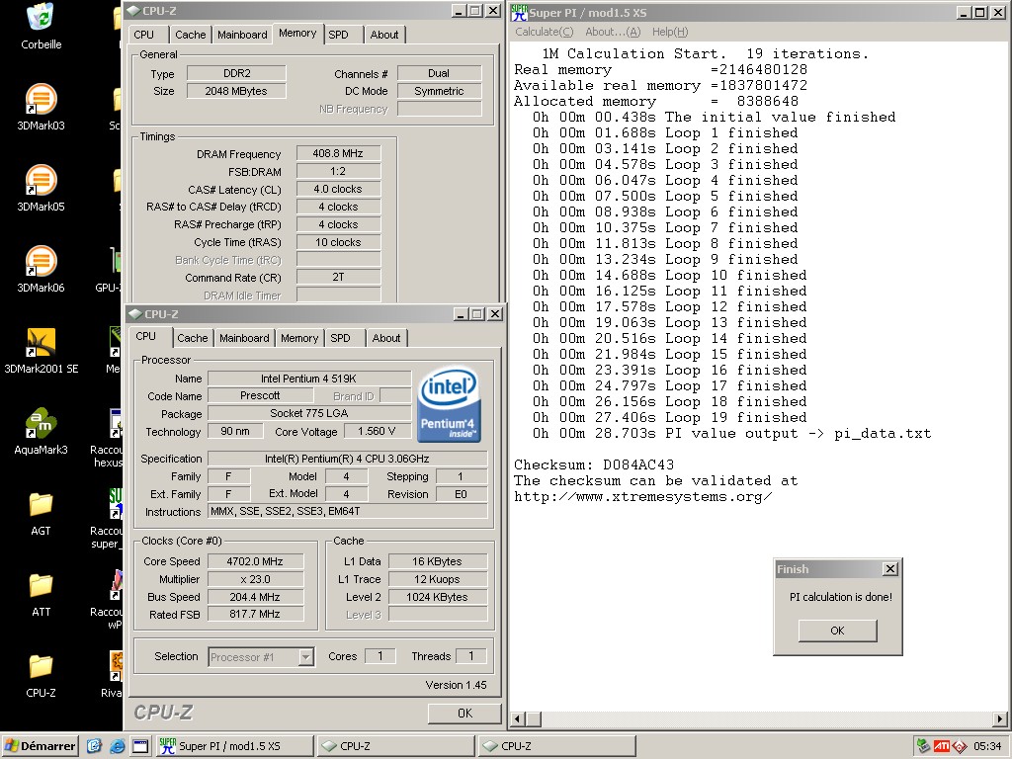The width and height of the screenshot is (1012, 759).
Task: Click the Super PI scrollbar left arrow
Action: click(x=517, y=718)
